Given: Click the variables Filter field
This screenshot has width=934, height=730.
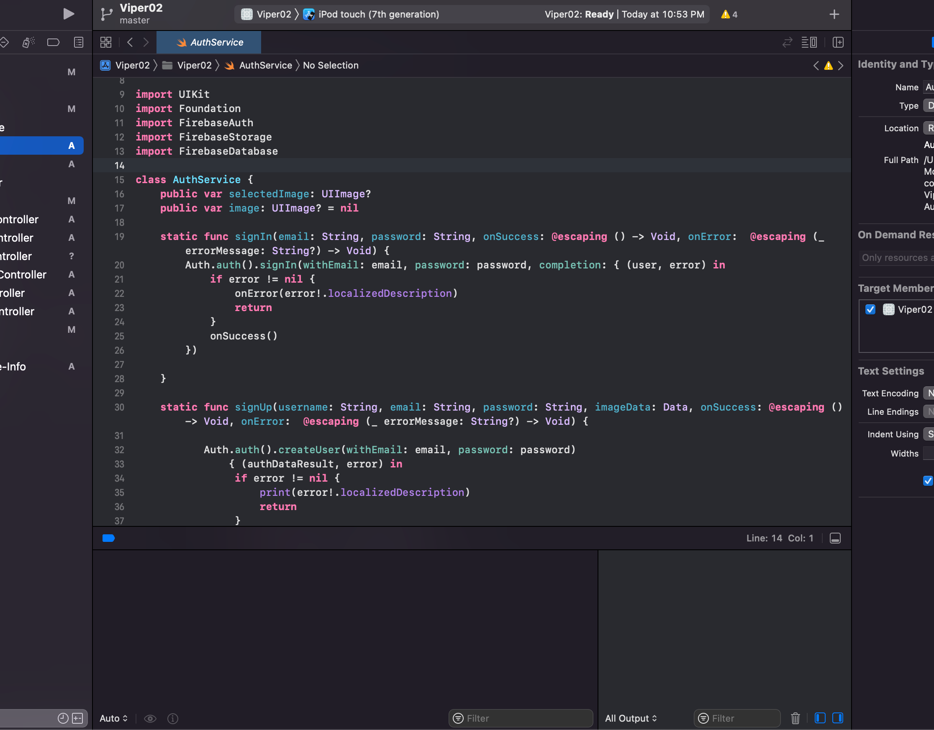Looking at the screenshot, I should click(521, 718).
